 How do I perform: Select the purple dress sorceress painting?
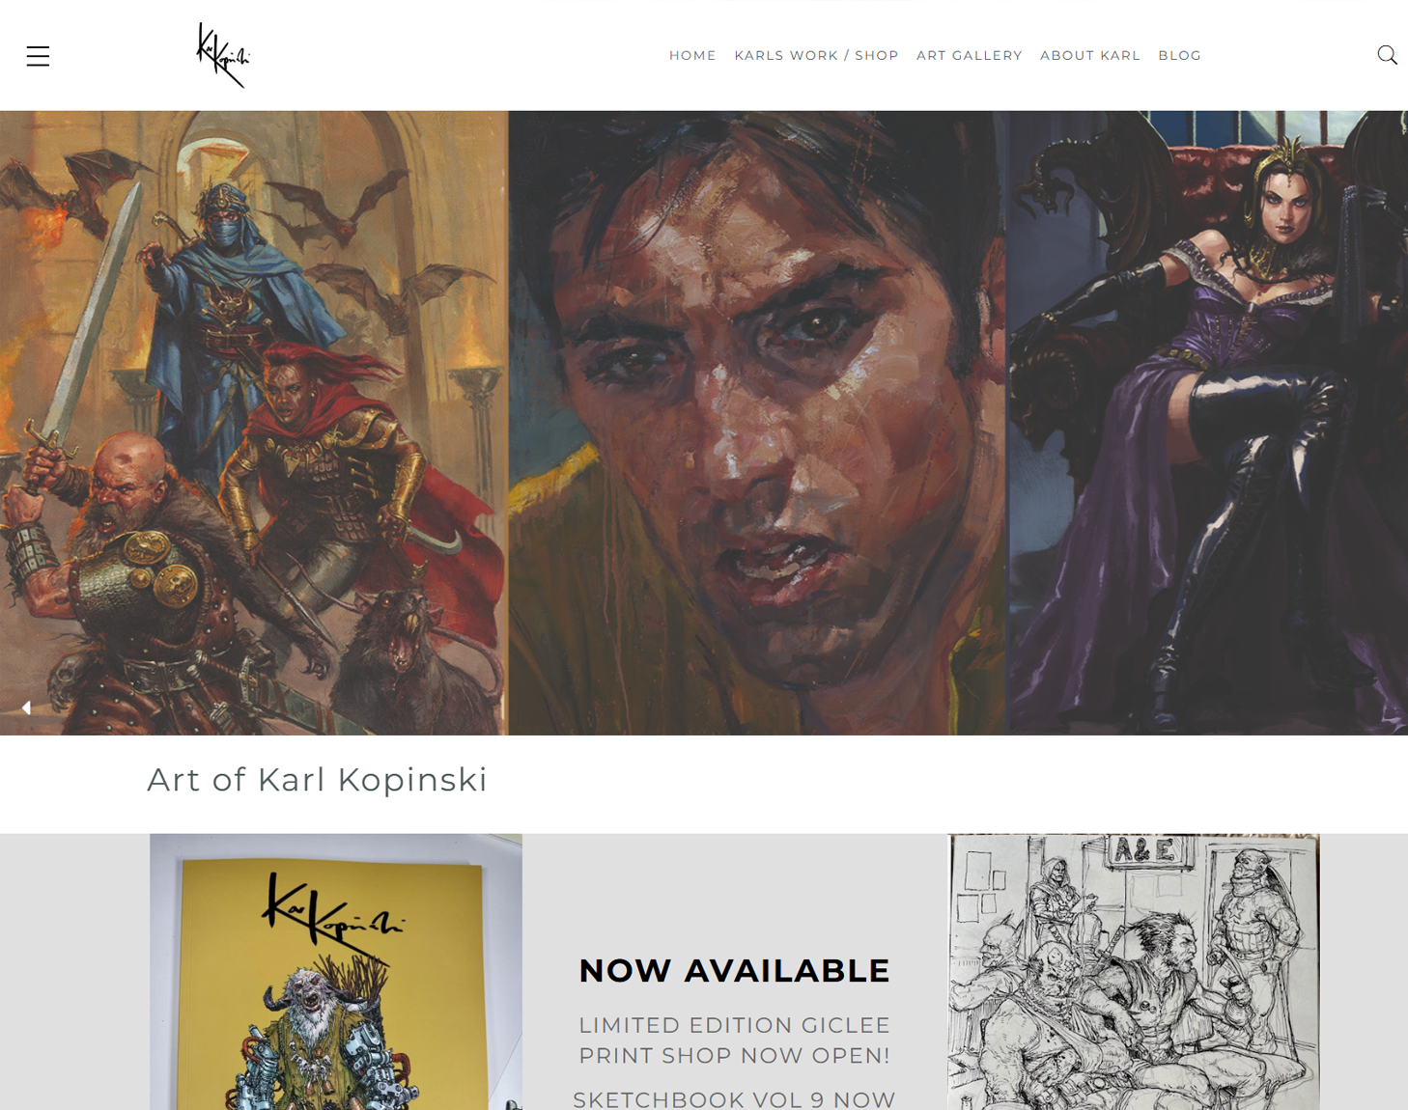click(x=1208, y=423)
